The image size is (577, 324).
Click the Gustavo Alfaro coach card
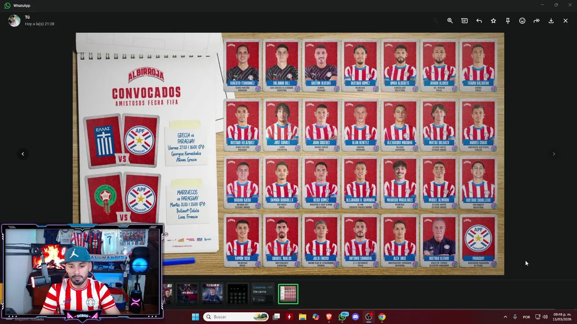[x=439, y=241]
